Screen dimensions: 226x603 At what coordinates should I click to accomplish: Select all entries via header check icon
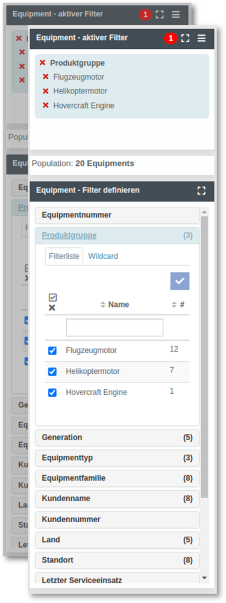click(x=52, y=297)
